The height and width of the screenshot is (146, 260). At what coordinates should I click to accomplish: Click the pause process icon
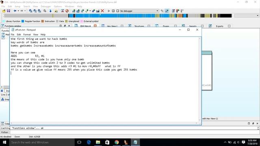pos(113,11)
